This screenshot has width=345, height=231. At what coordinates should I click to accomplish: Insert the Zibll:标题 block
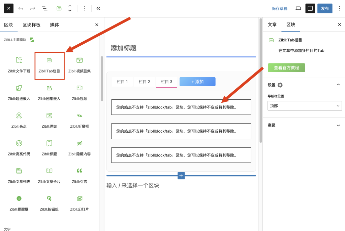click(49, 148)
